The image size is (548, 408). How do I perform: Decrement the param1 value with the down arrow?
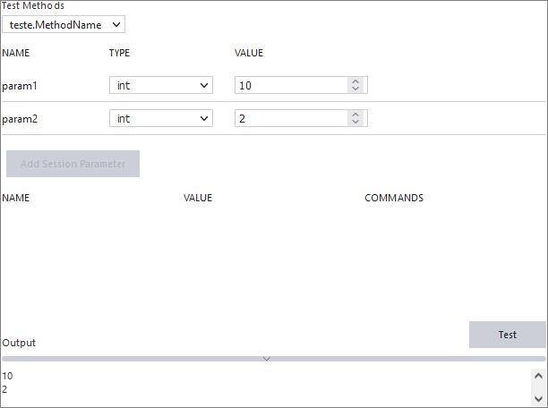(355, 89)
